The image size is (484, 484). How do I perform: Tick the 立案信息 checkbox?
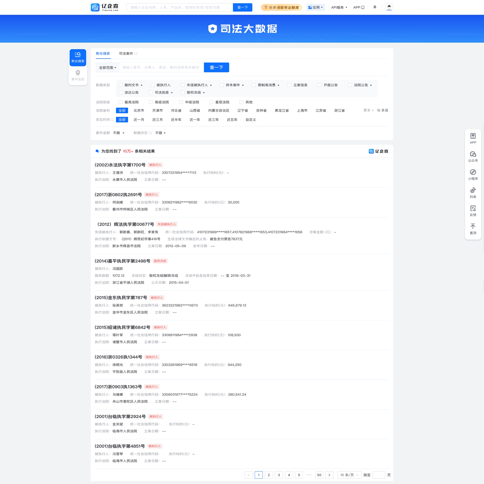(289, 85)
